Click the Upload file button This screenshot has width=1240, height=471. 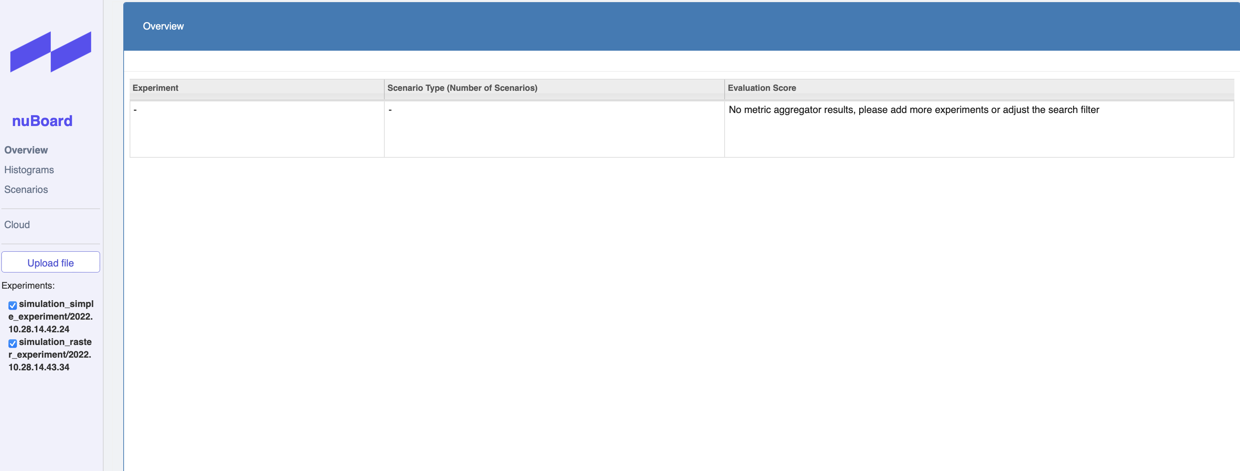[50, 262]
